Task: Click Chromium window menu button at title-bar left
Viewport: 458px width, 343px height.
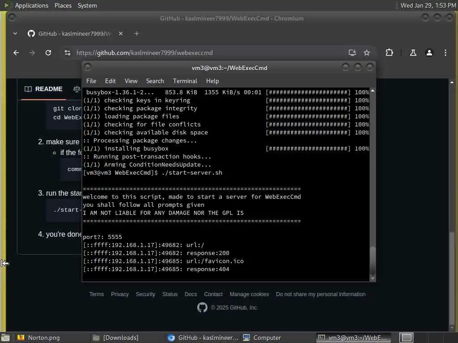Action: [12, 18]
